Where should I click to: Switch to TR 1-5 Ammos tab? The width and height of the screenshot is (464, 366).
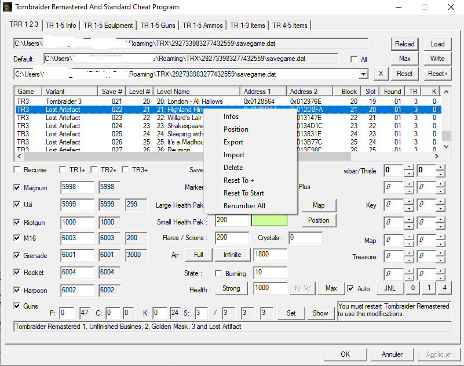202,26
